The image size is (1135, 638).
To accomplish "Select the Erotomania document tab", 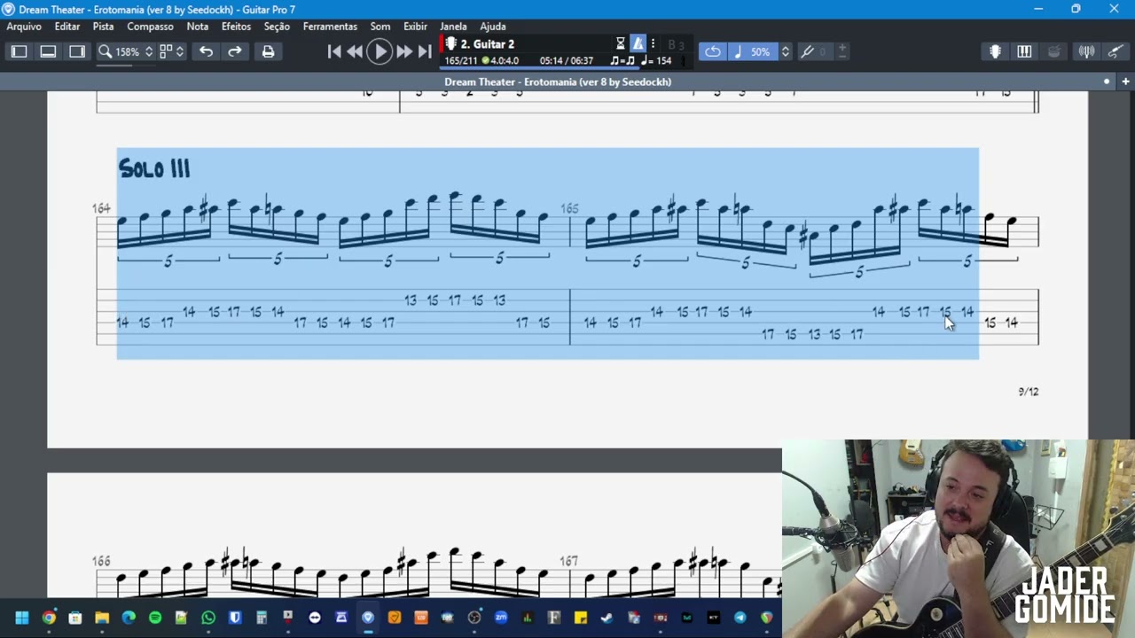I will (x=558, y=82).
